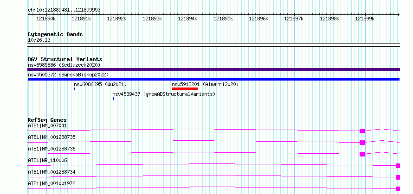Select the RefSeq Genes track heading

[47, 120]
